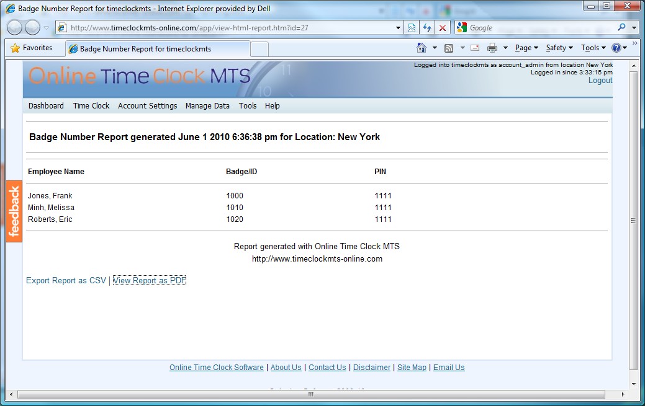Open the Page menu
Image resolution: width=645 pixels, height=406 pixels.
[x=526, y=48]
